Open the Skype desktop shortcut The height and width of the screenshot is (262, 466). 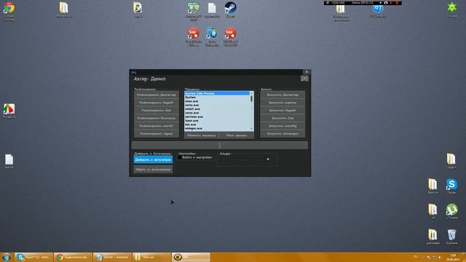point(451,186)
